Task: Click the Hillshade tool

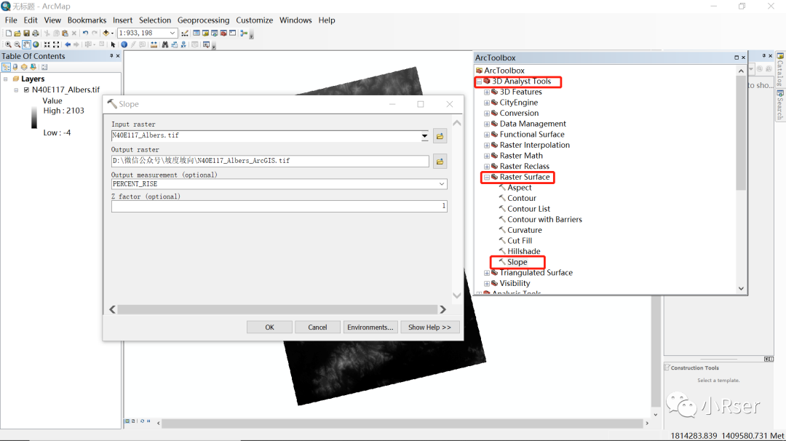Action: [523, 252]
